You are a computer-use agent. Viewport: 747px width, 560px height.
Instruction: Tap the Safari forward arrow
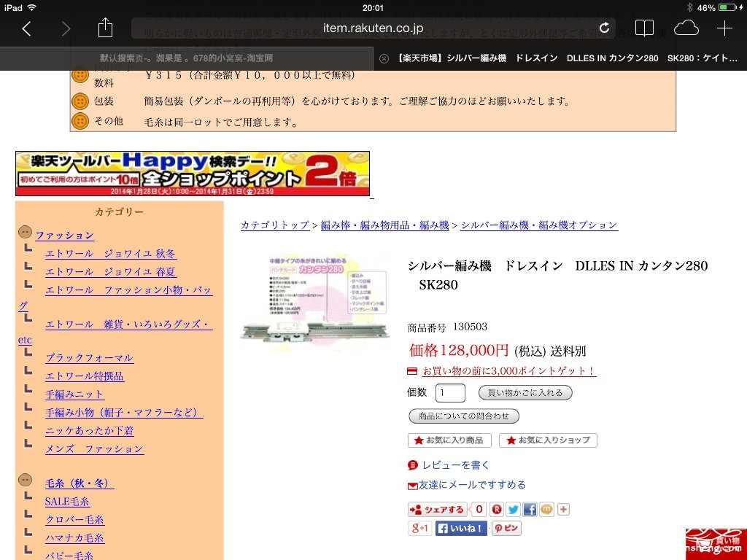click(66, 29)
